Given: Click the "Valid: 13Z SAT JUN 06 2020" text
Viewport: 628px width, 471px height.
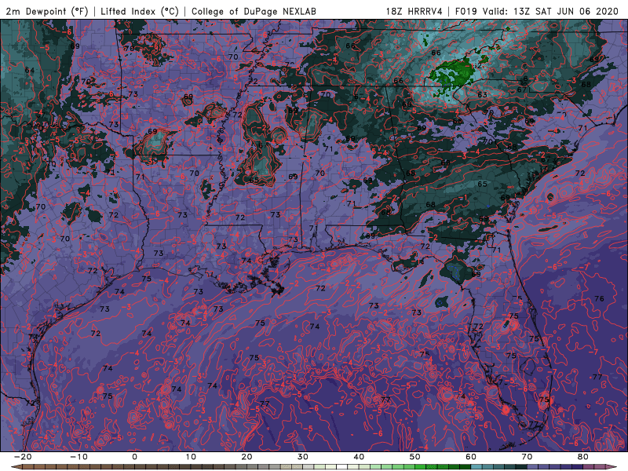Looking at the screenshot, I should 550,11.
